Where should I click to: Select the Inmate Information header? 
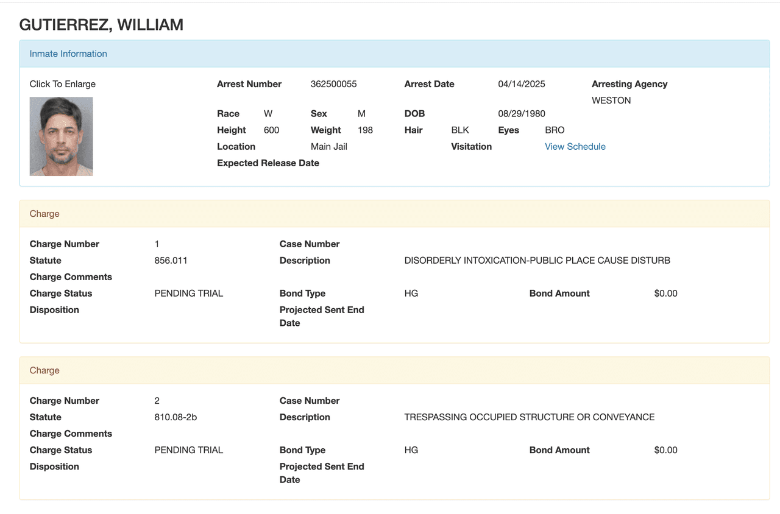coord(68,54)
